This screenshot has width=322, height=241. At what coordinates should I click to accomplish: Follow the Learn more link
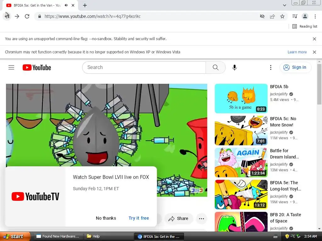point(297,52)
